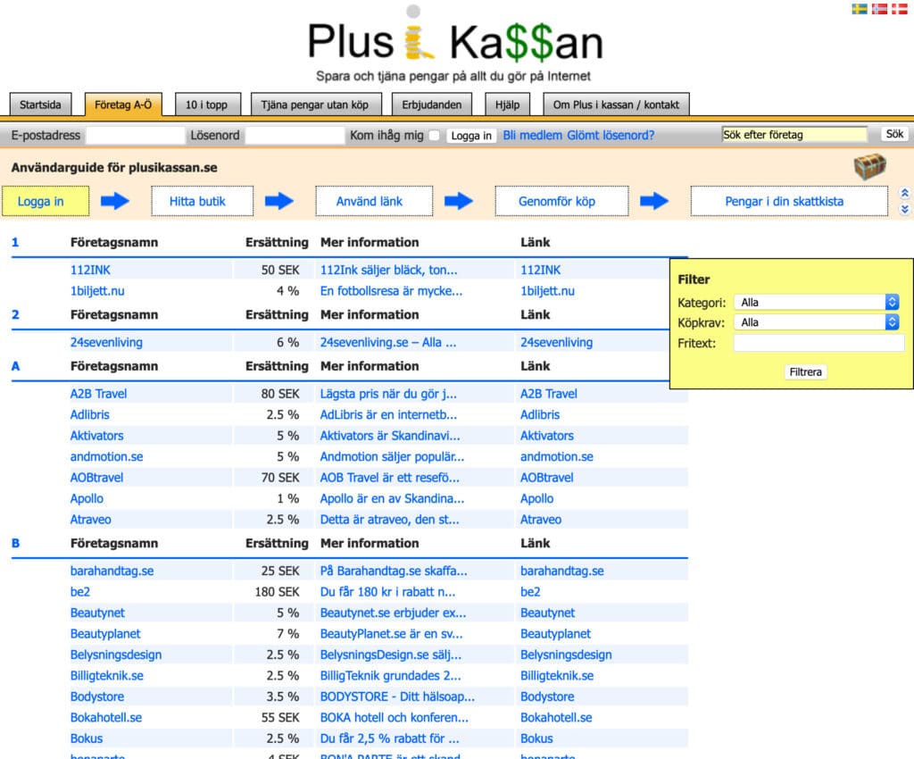The width and height of the screenshot is (914, 759).
Task: Click the Sök button
Action: tap(894, 134)
